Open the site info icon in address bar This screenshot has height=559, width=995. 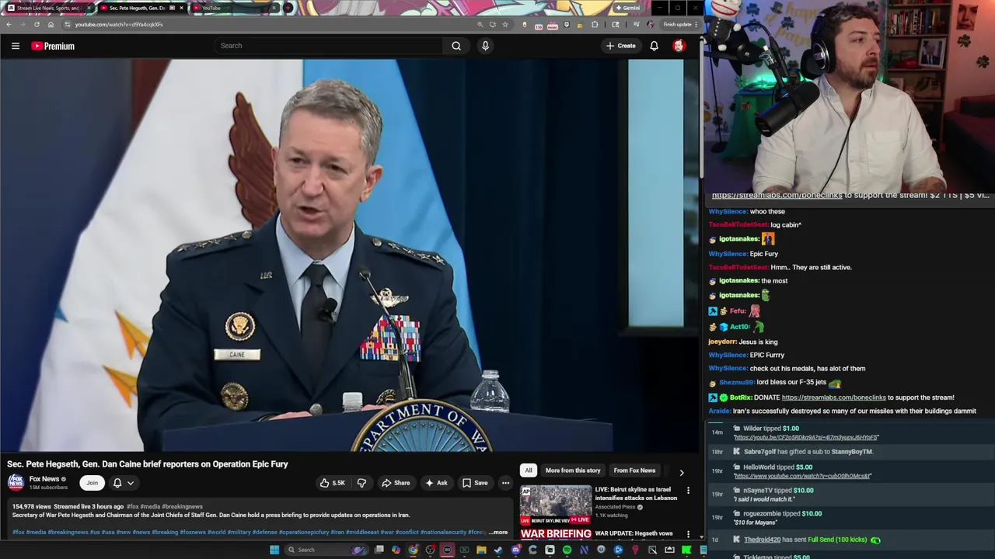click(68, 24)
